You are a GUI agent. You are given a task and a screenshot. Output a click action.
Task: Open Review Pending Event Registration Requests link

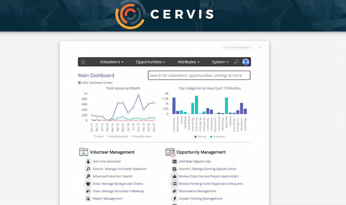[x=211, y=184]
